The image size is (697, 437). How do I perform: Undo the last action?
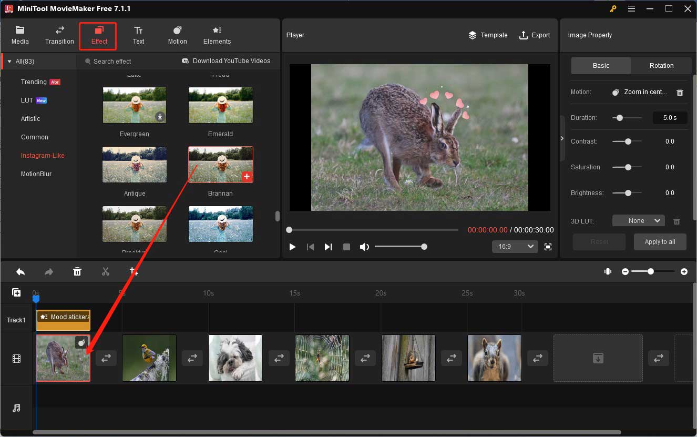(x=20, y=271)
